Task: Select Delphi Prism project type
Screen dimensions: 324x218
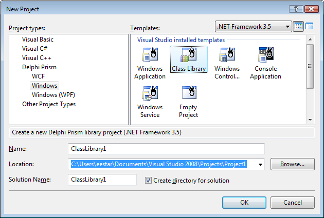Action: click(x=39, y=67)
